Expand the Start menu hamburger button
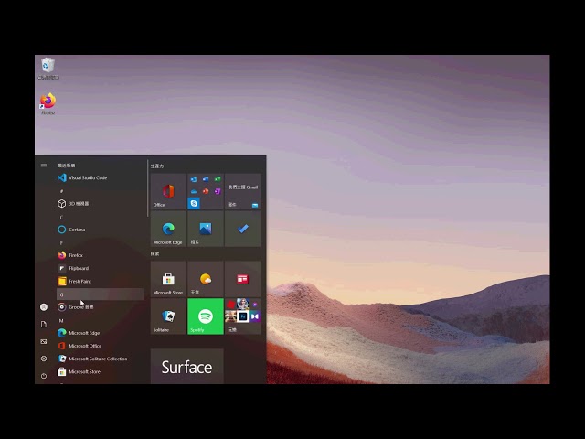The image size is (585, 439). click(44, 165)
